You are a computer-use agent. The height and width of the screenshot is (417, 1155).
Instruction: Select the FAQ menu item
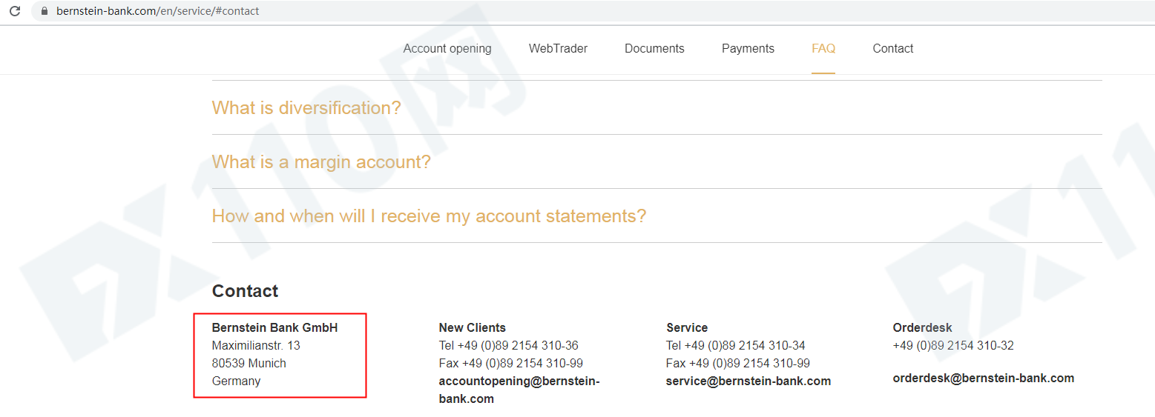tap(823, 48)
